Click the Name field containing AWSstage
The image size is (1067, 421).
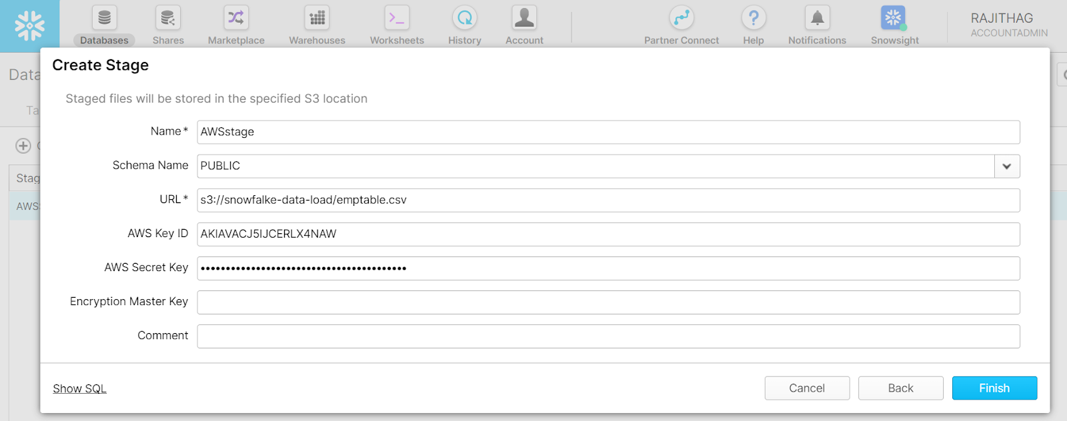tap(608, 132)
